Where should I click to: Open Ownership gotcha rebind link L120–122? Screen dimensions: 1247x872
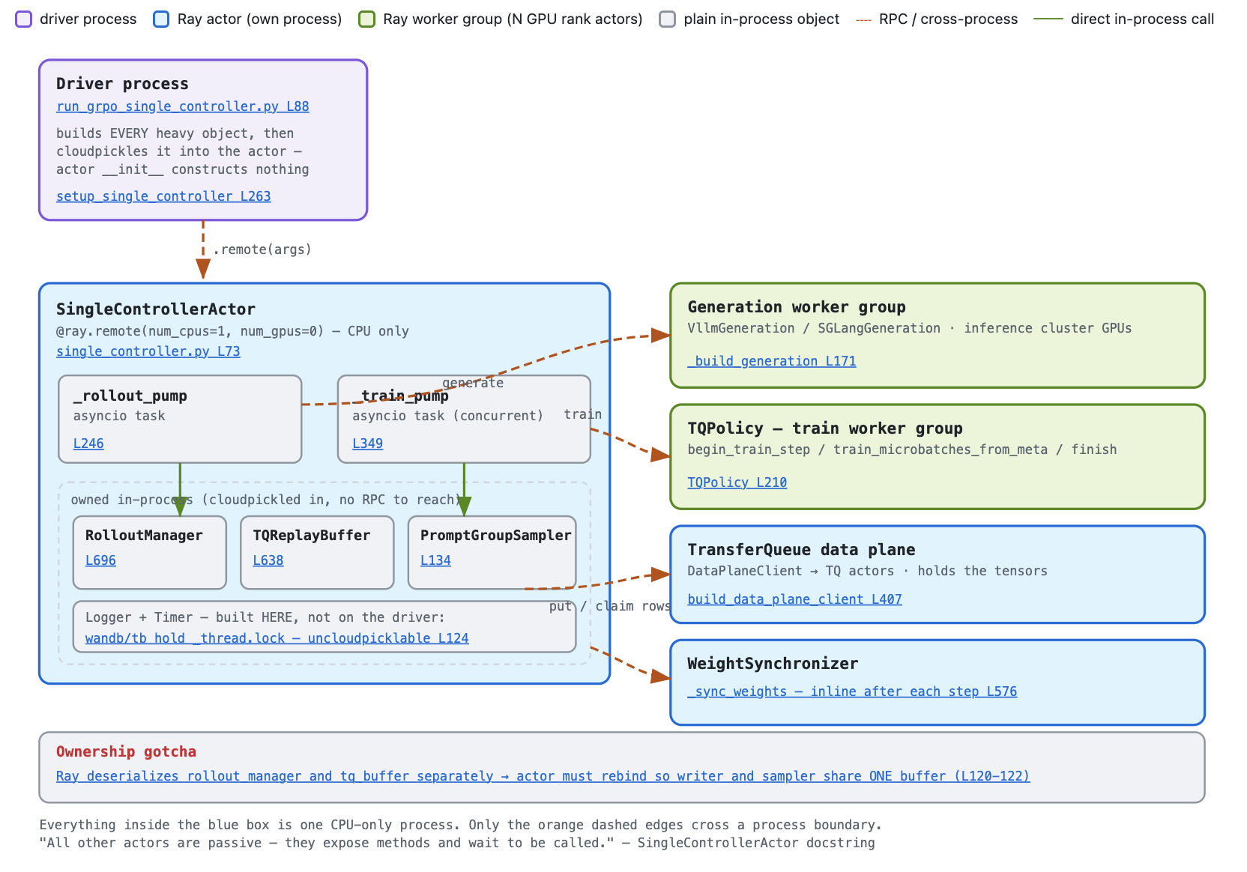coord(543,776)
